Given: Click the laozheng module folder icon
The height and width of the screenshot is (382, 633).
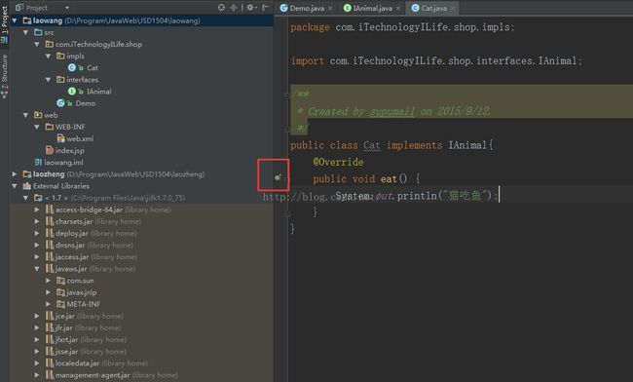Looking at the screenshot, I should [27, 174].
